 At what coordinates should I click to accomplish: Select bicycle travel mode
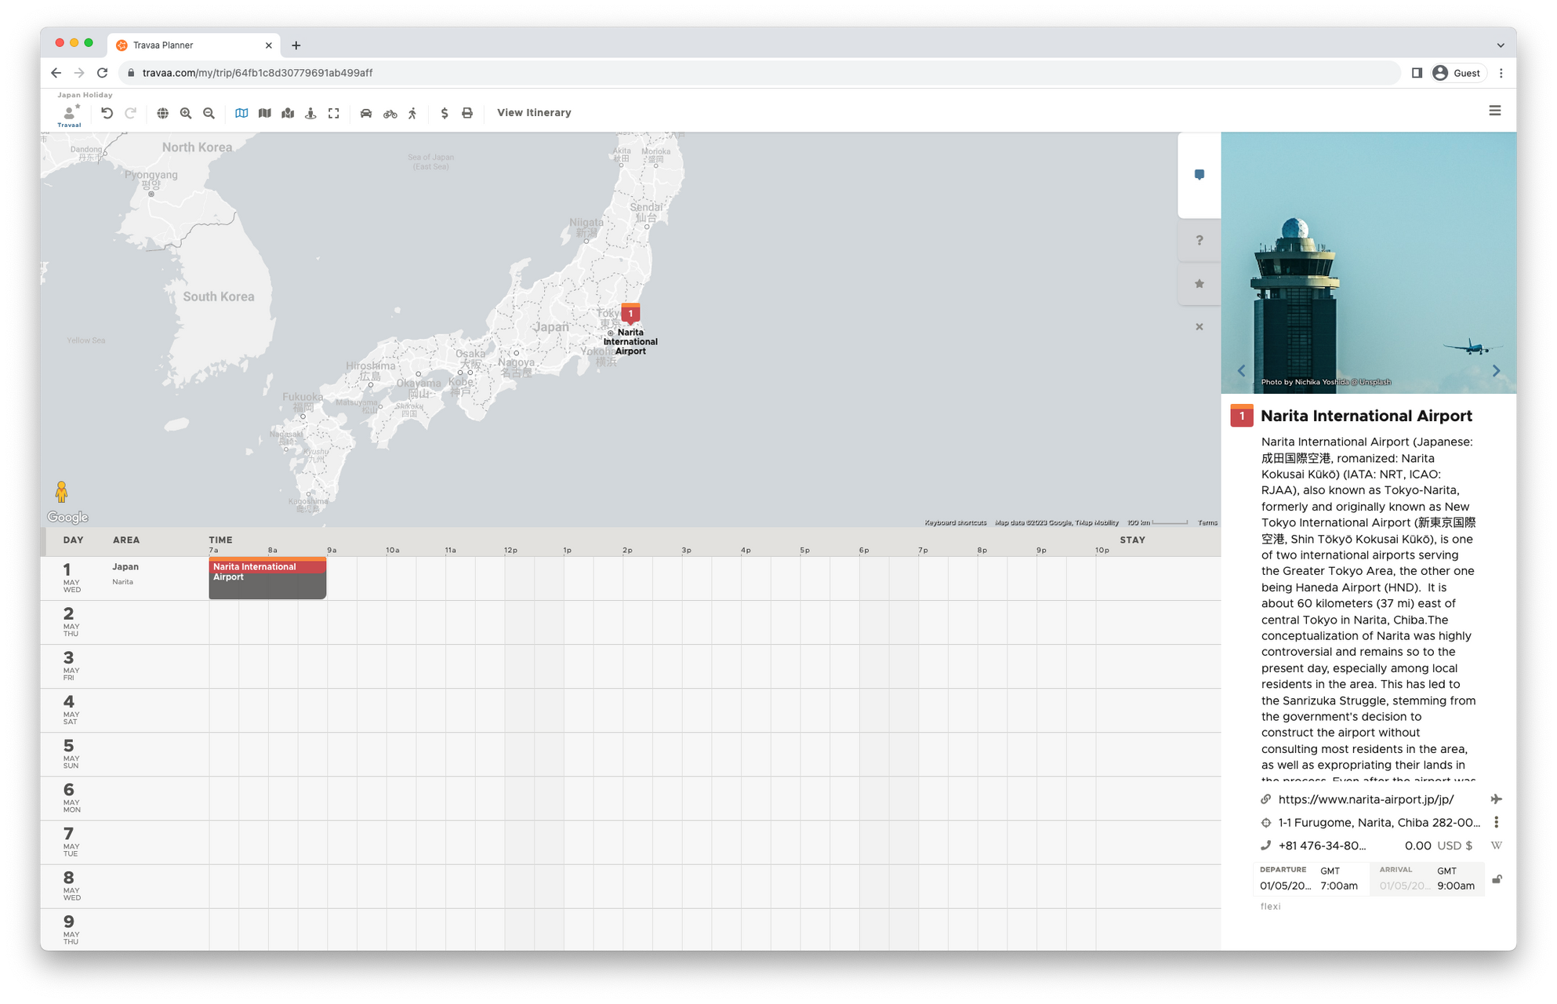(390, 113)
